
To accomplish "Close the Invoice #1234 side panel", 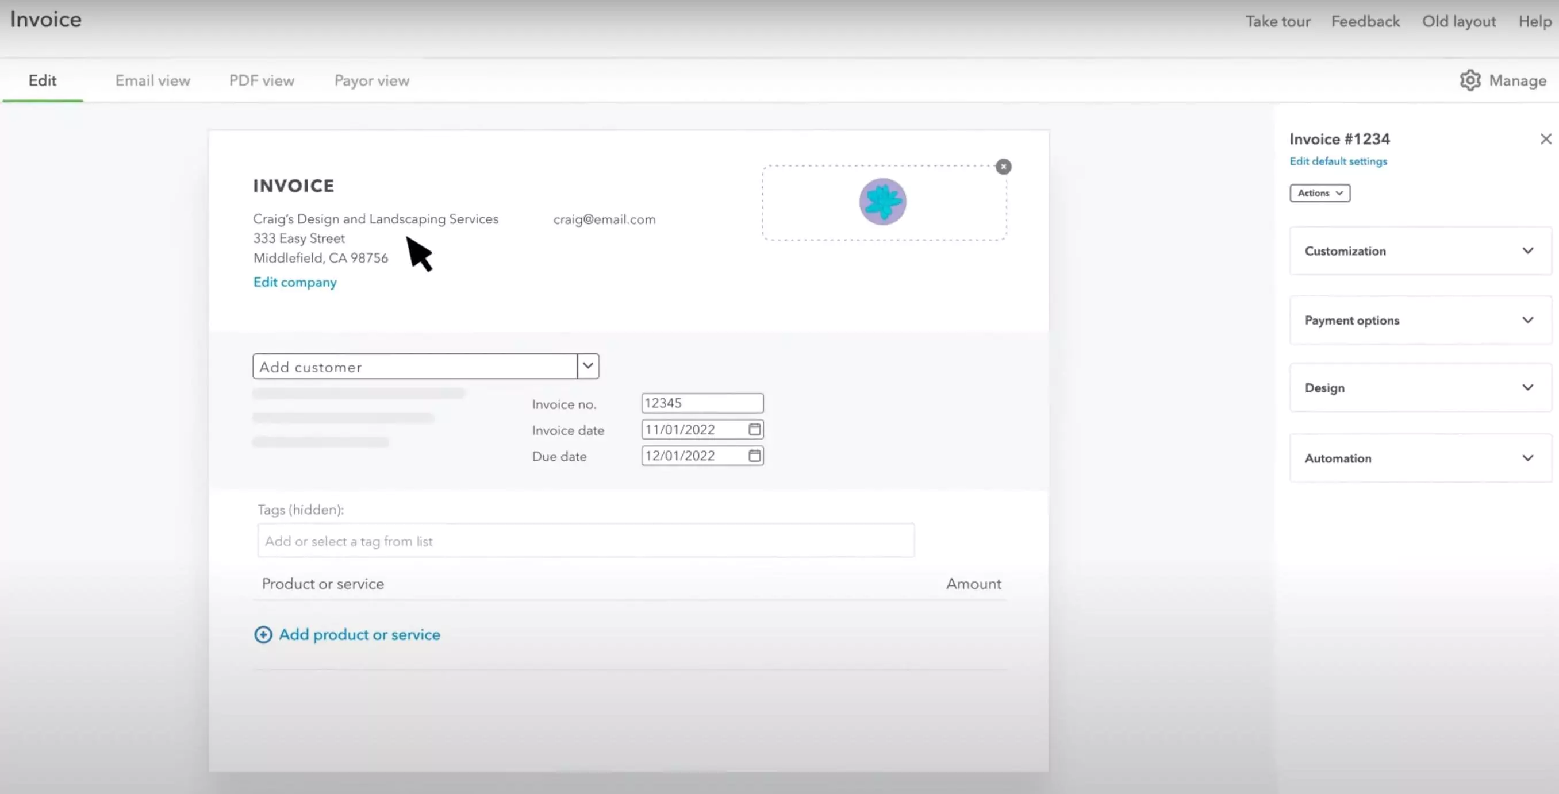I will point(1546,139).
